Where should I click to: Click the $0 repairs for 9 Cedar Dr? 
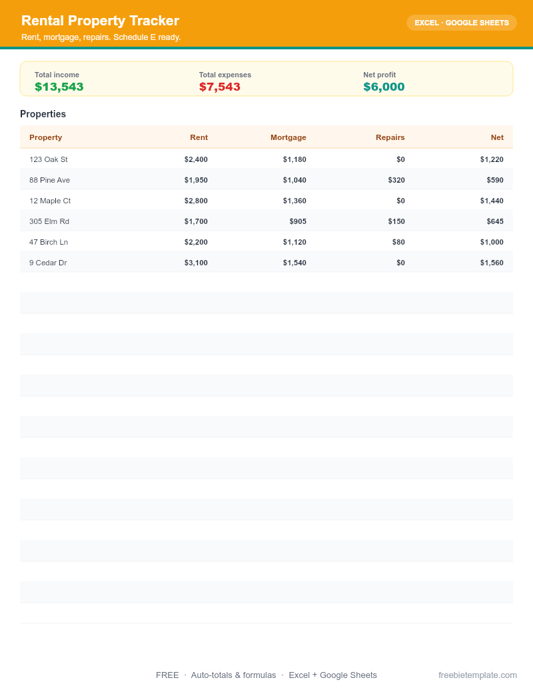tap(400, 263)
